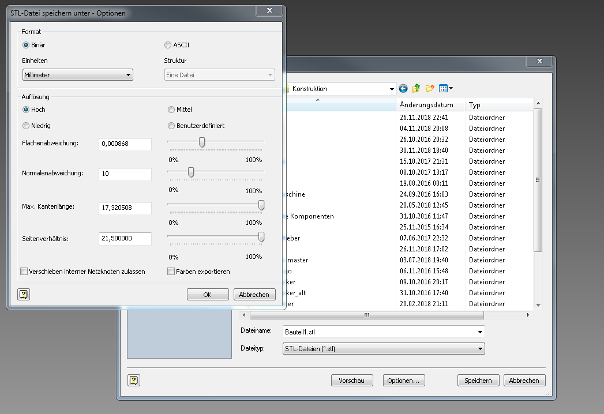Click the Vorschau button
The image size is (604, 414).
coord(352,381)
